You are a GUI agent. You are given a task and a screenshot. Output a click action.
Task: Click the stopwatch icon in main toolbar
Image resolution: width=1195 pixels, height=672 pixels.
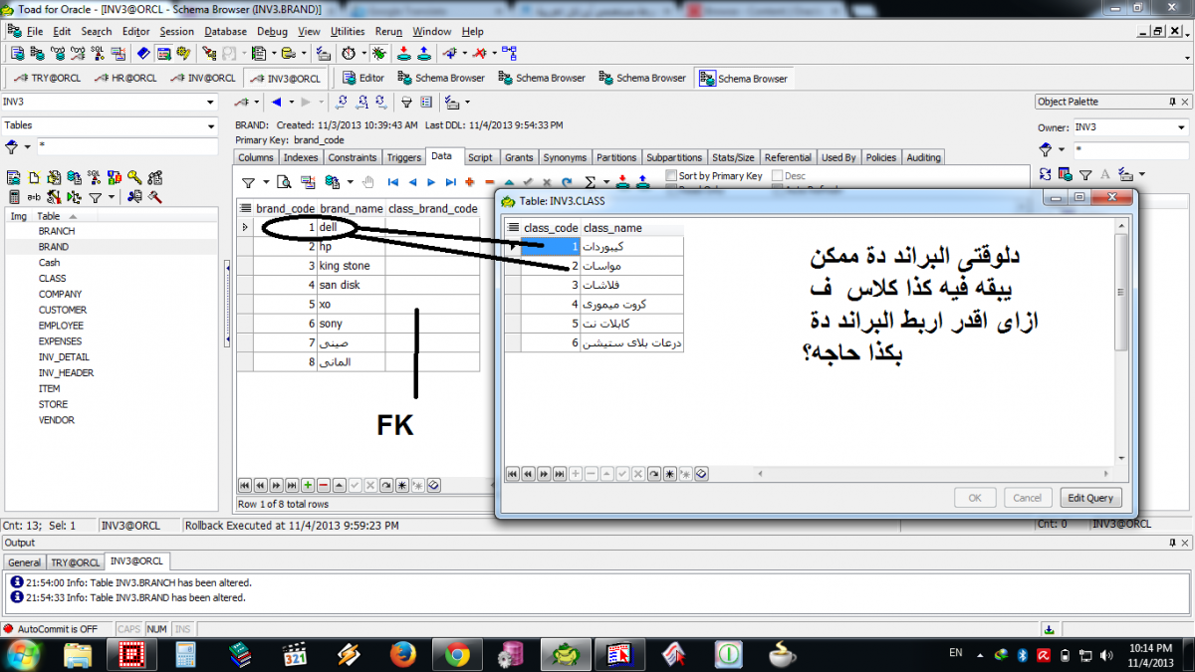click(349, 53)
